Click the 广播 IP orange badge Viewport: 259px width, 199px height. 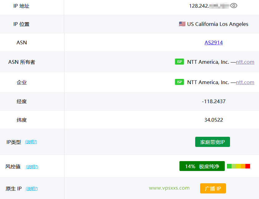(213, 189)
